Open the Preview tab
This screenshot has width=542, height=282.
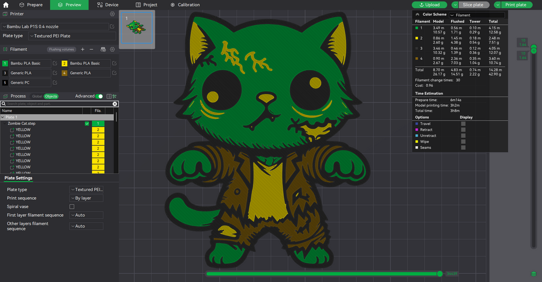(x=69, y=5)
